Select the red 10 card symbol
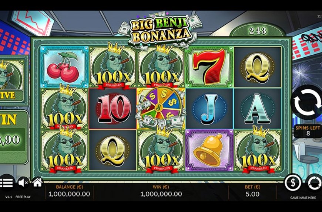Image resolution: width=322 pixels, height=212 pixels. tap(113, 109)
